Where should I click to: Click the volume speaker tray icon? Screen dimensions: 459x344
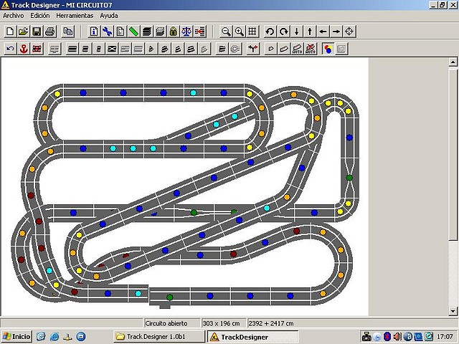pyautogui.click(x=397, y=336)
